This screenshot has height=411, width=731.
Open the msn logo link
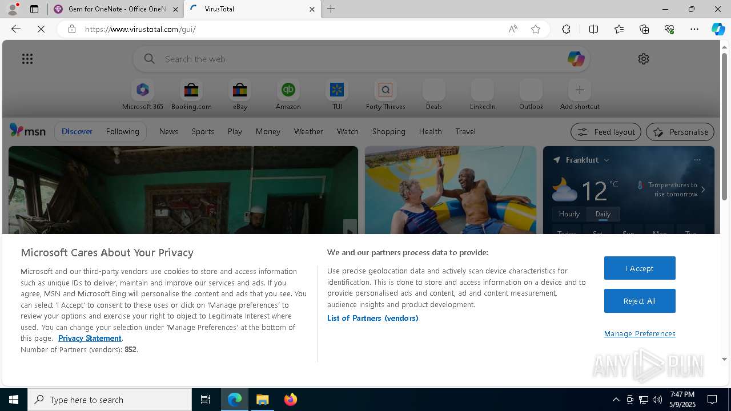tap(27, 131)
